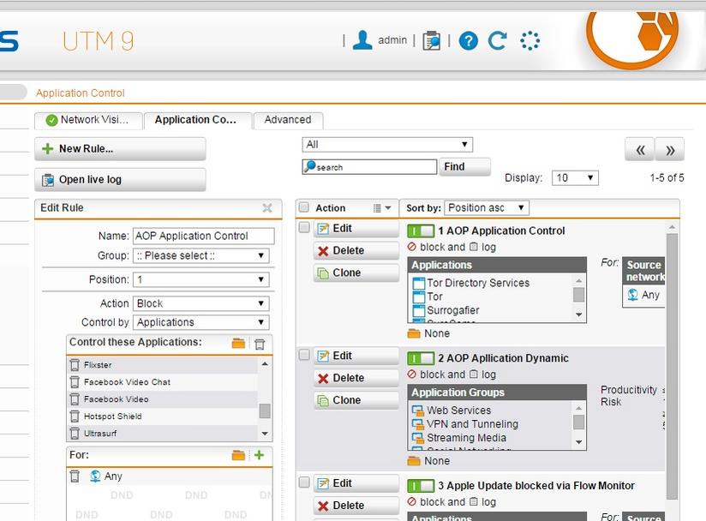The height and width of the screenshot is (521, 706).
Task: Open folder icon beside Control these Applications
Action: point(238,343)
